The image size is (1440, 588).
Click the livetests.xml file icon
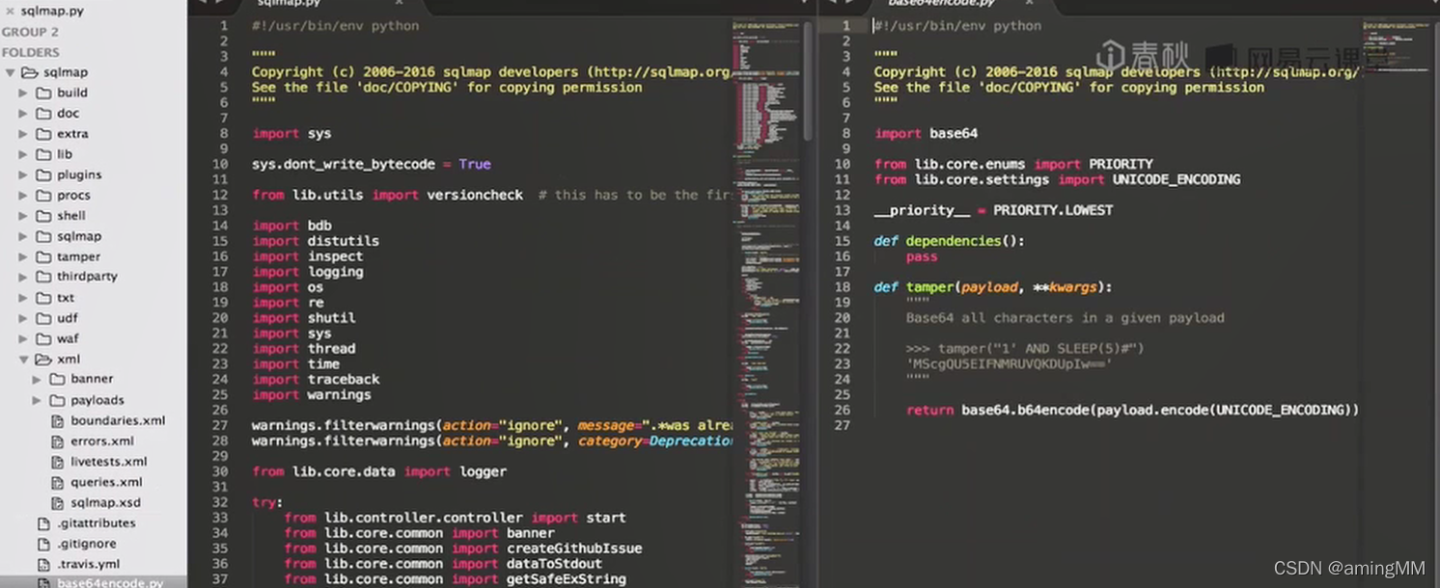pos(57,462)
